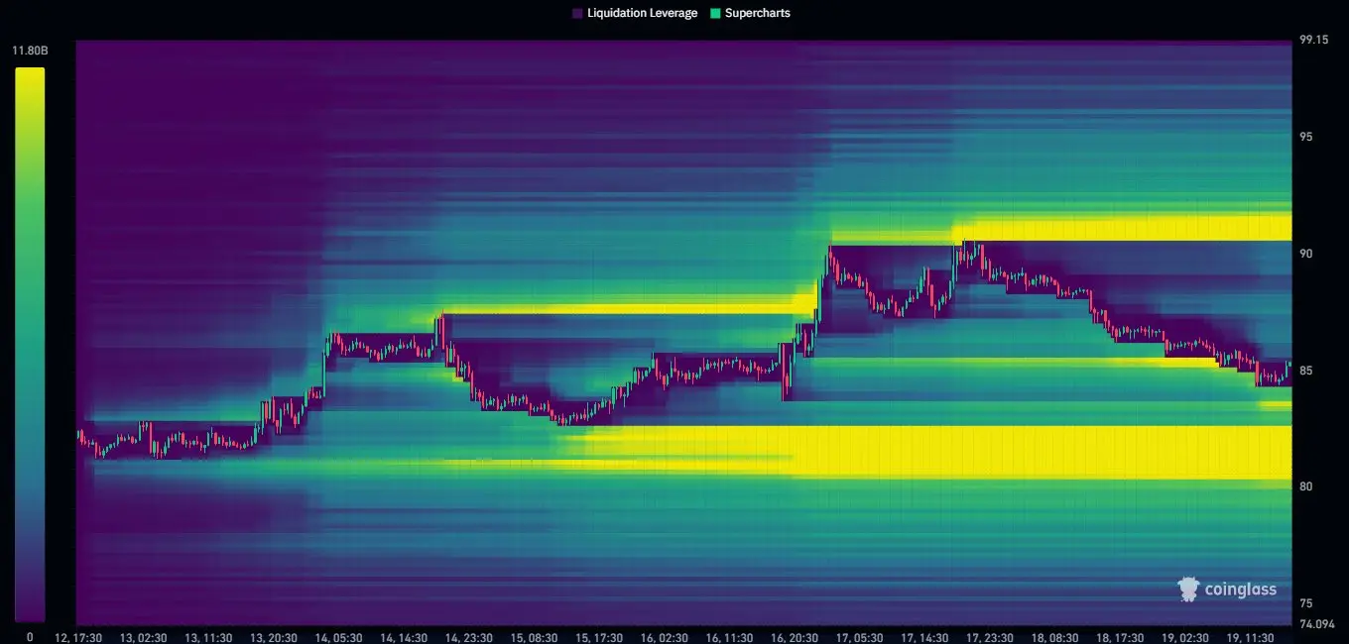Screen dimensions: 1349x644
Task: Click the '16, 20:30' time axis label
Action: coord(795,637)
